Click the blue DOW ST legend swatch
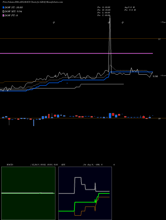The width and height of the screenshot is (166, 220). point(3,7)
